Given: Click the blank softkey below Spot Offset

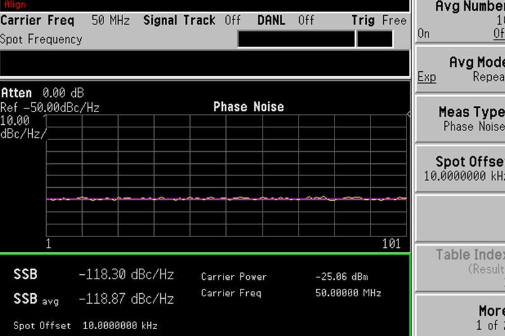Looking at the screenshot, I should click(461, 216).
